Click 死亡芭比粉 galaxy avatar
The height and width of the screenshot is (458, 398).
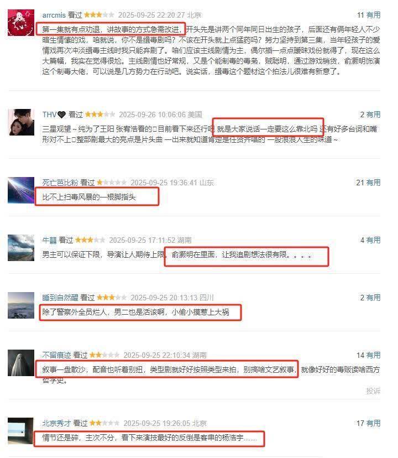[21, 190]
